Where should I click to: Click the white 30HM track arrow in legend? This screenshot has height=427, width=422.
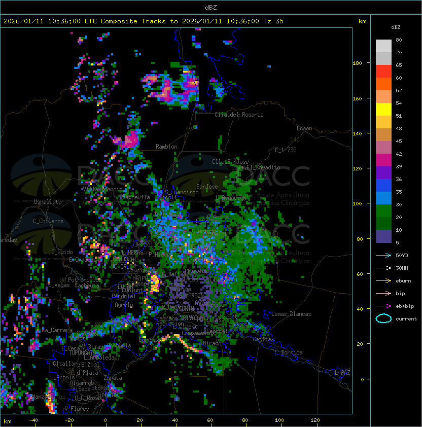(x=383, y=268)
